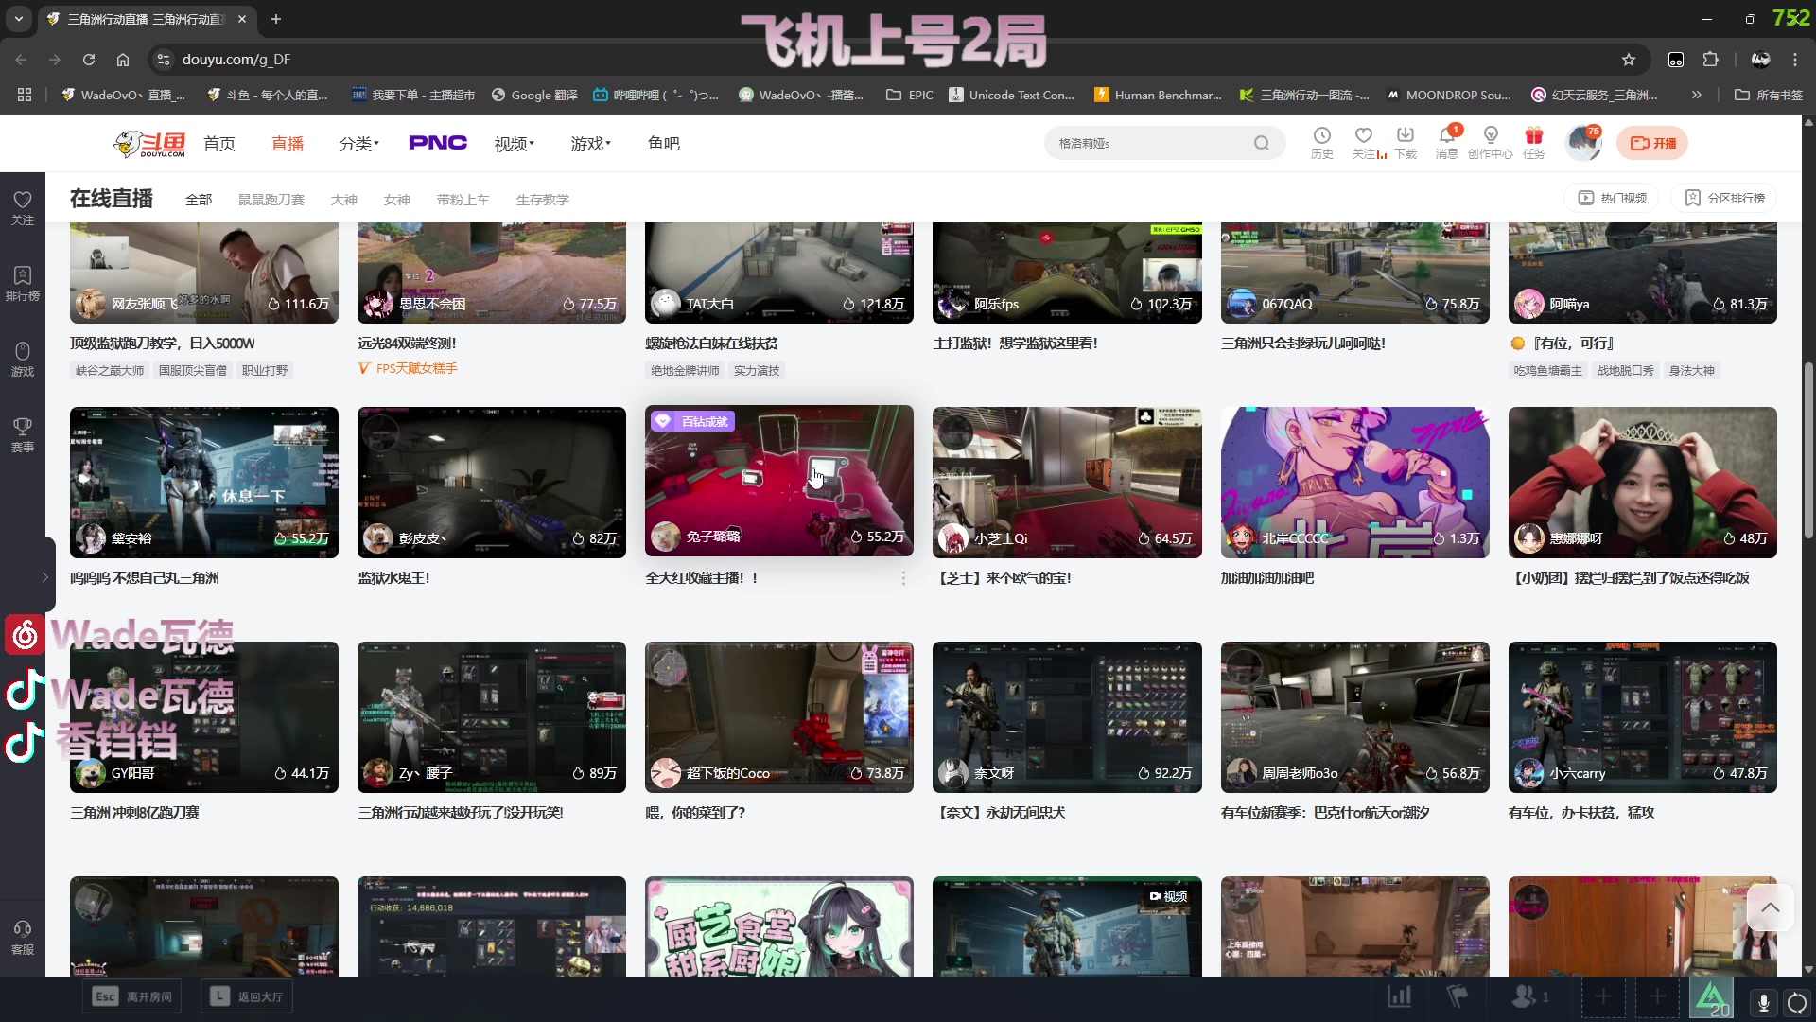1816x1022 pixels.
Task: Select the 鼠鼠跑刀赛 filter tab
Action: [271, 200]
